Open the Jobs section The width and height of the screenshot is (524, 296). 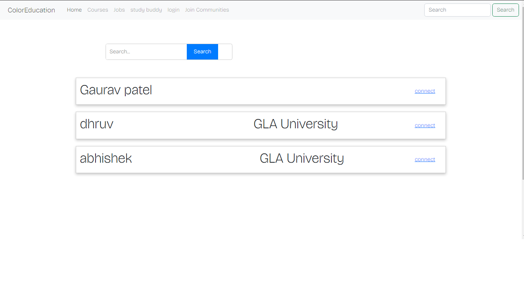pos(119,10)
